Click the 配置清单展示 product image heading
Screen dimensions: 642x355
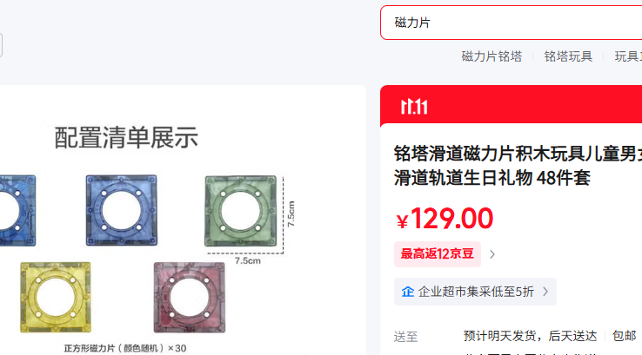click(126, 137)
